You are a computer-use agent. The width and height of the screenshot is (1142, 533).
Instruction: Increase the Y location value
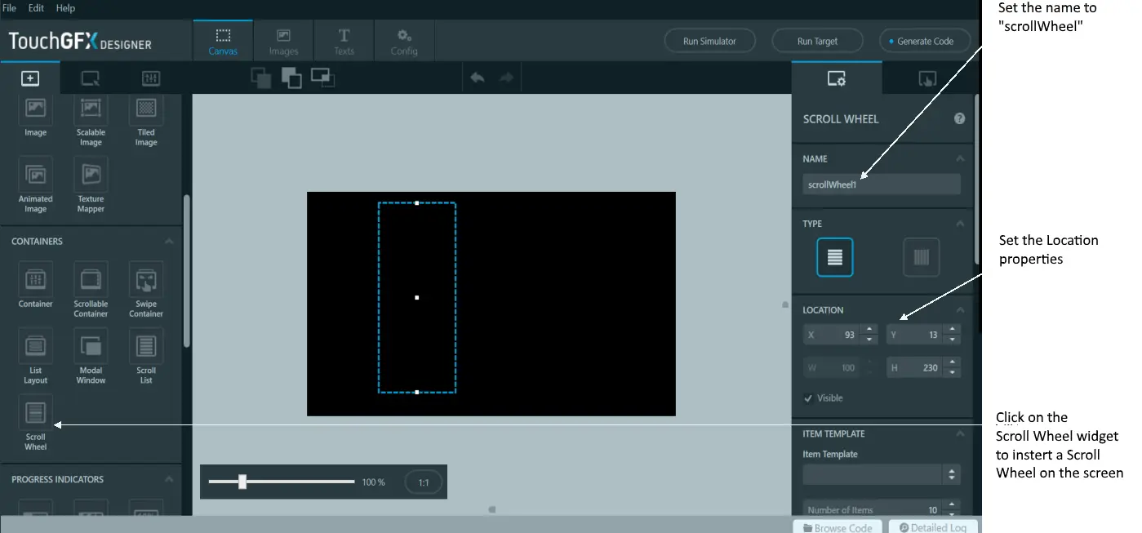952,330
